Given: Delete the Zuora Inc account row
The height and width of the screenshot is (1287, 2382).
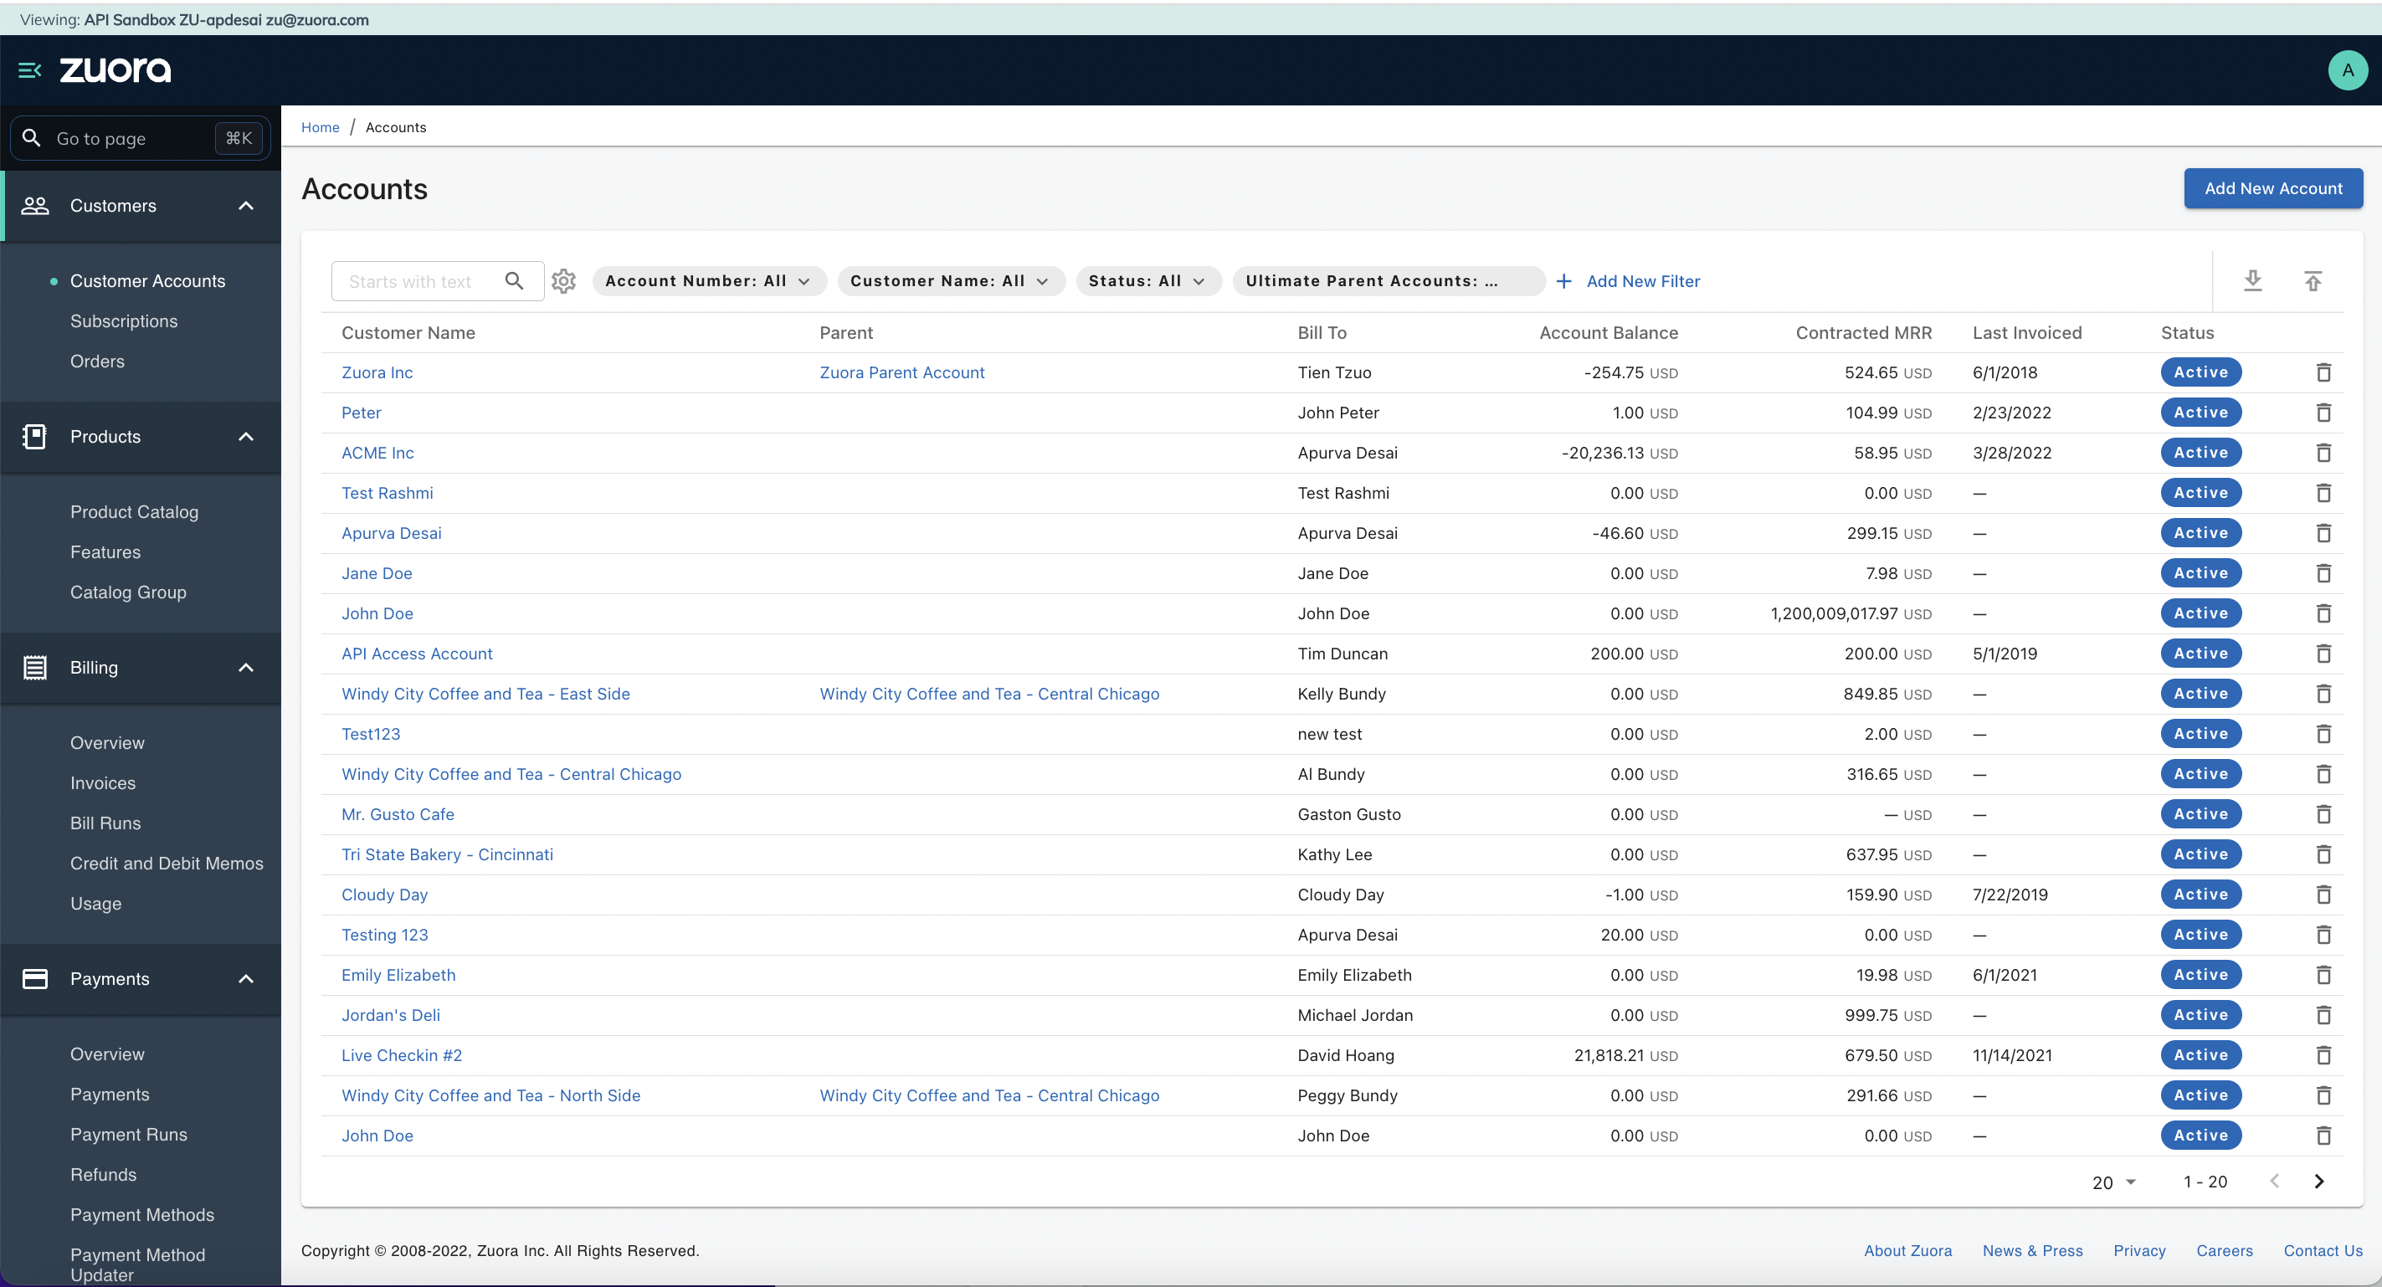Looking at the screenshot, I should coord(2325,372).
